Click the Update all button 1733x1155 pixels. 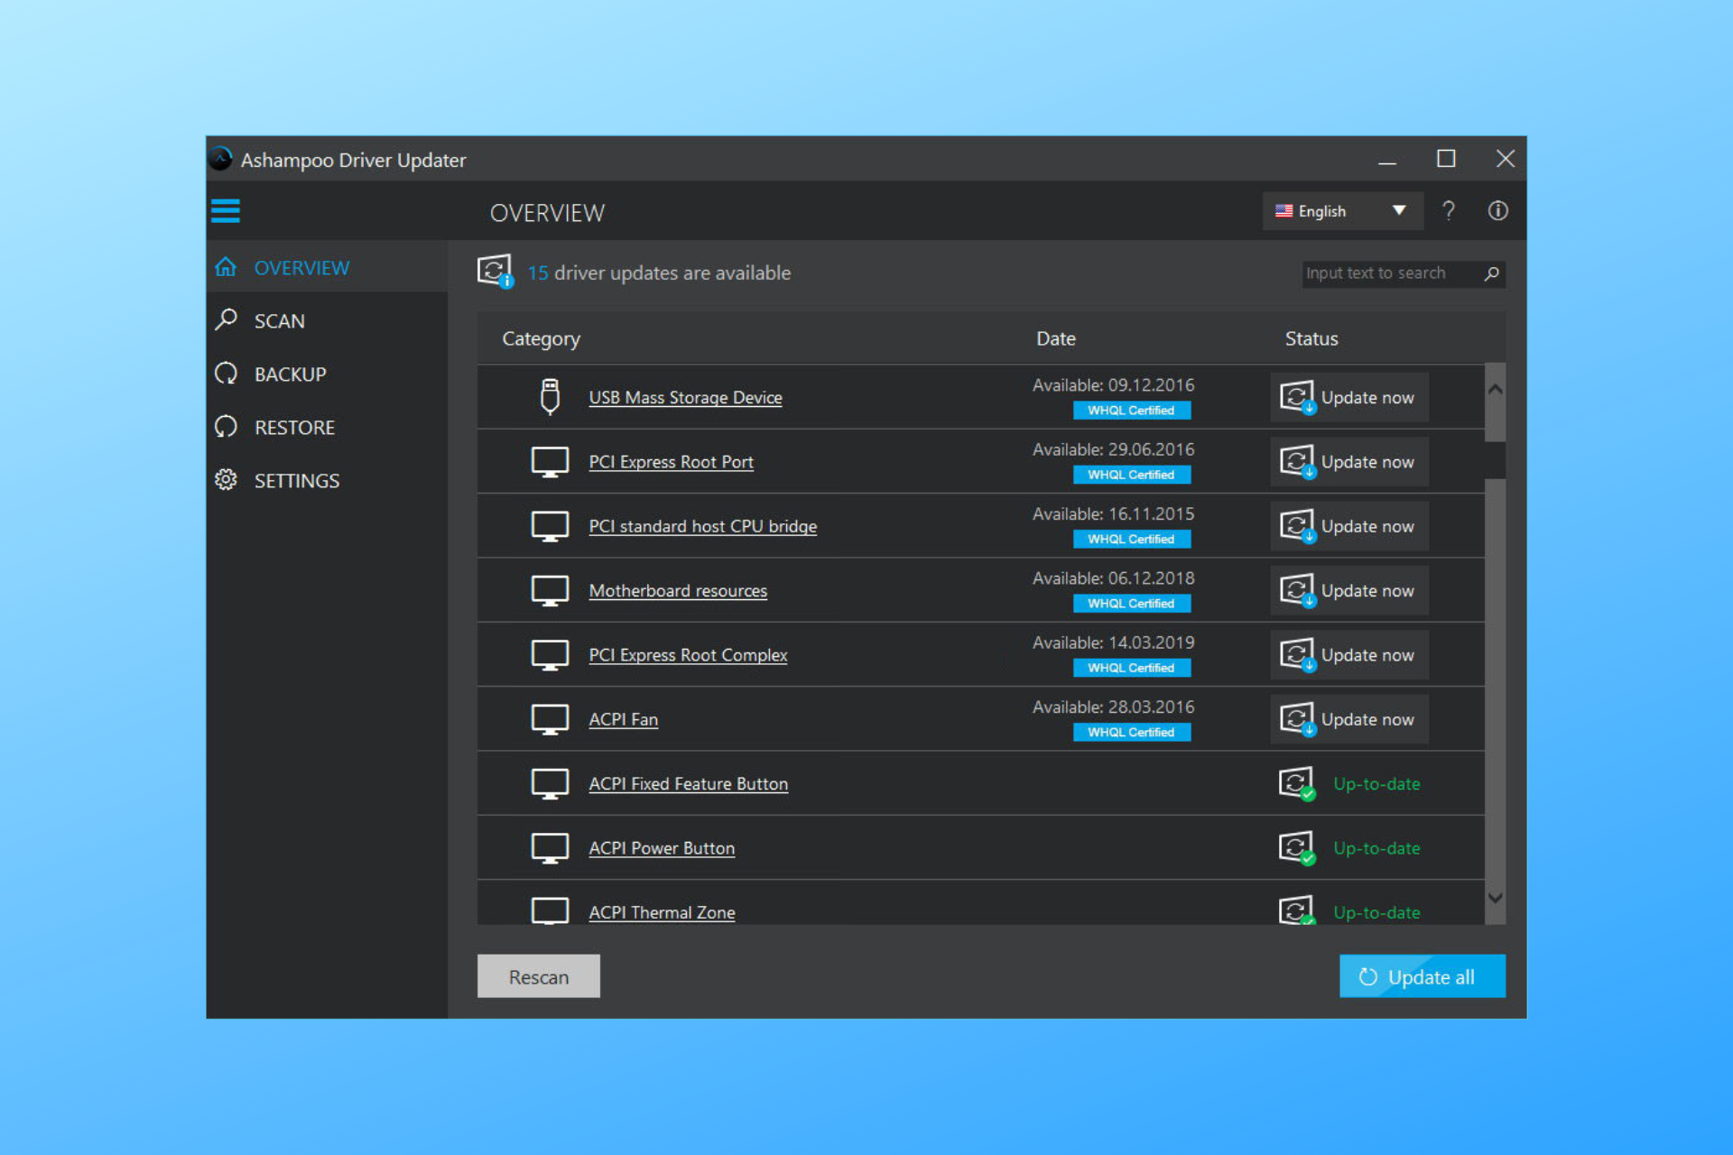1423,976
